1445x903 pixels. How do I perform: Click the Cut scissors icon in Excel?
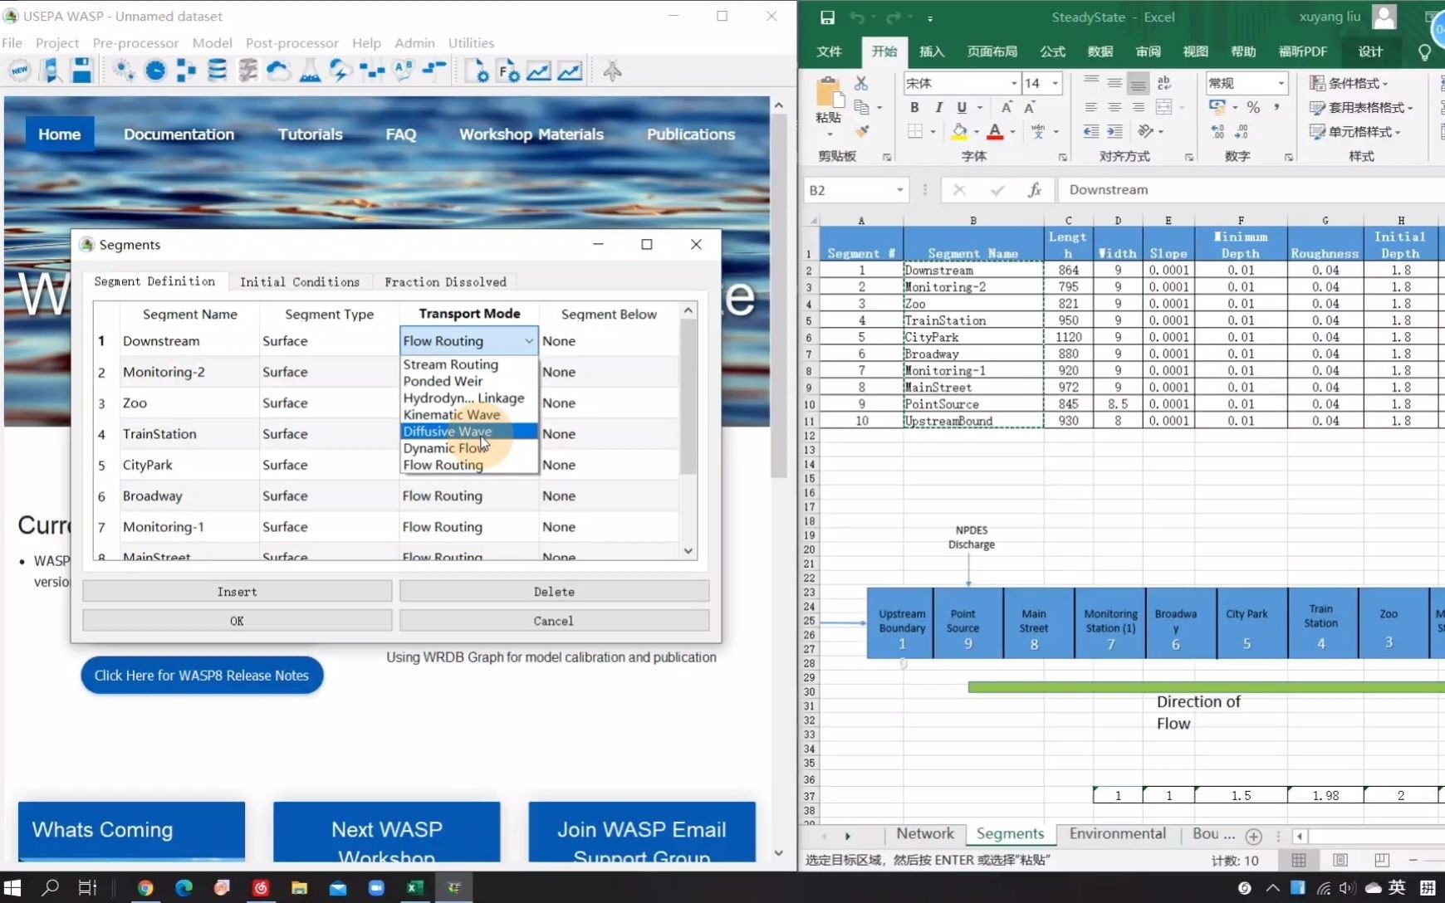(861, 83)
